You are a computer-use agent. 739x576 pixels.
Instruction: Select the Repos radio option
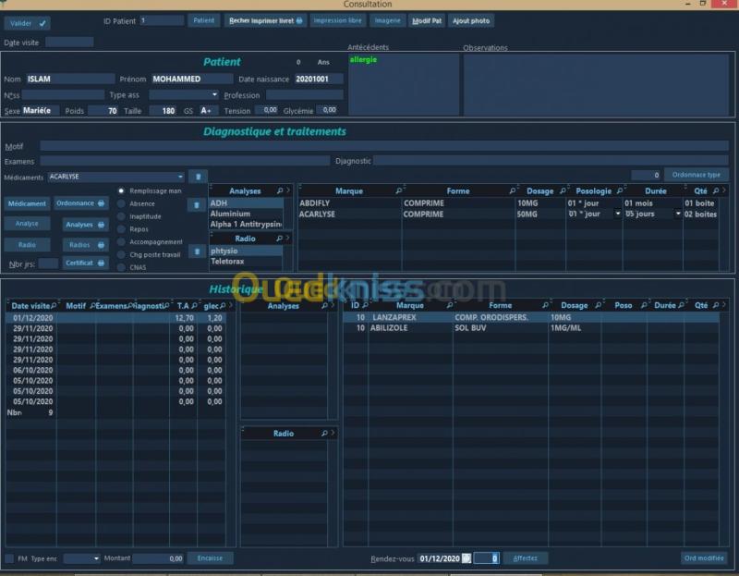tap(121, 229)
